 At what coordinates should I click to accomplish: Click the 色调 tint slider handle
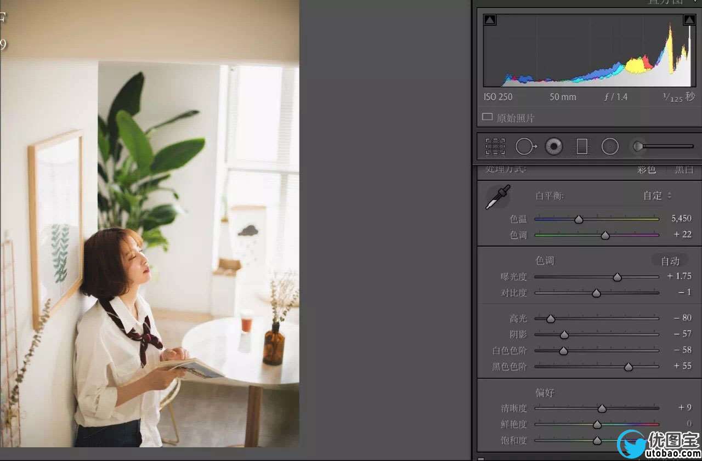[x=605, y=235]
